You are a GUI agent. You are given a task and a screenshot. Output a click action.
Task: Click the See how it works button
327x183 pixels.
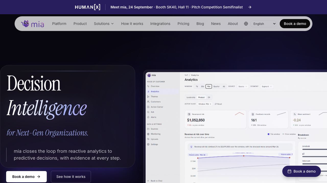pos(71,177)
